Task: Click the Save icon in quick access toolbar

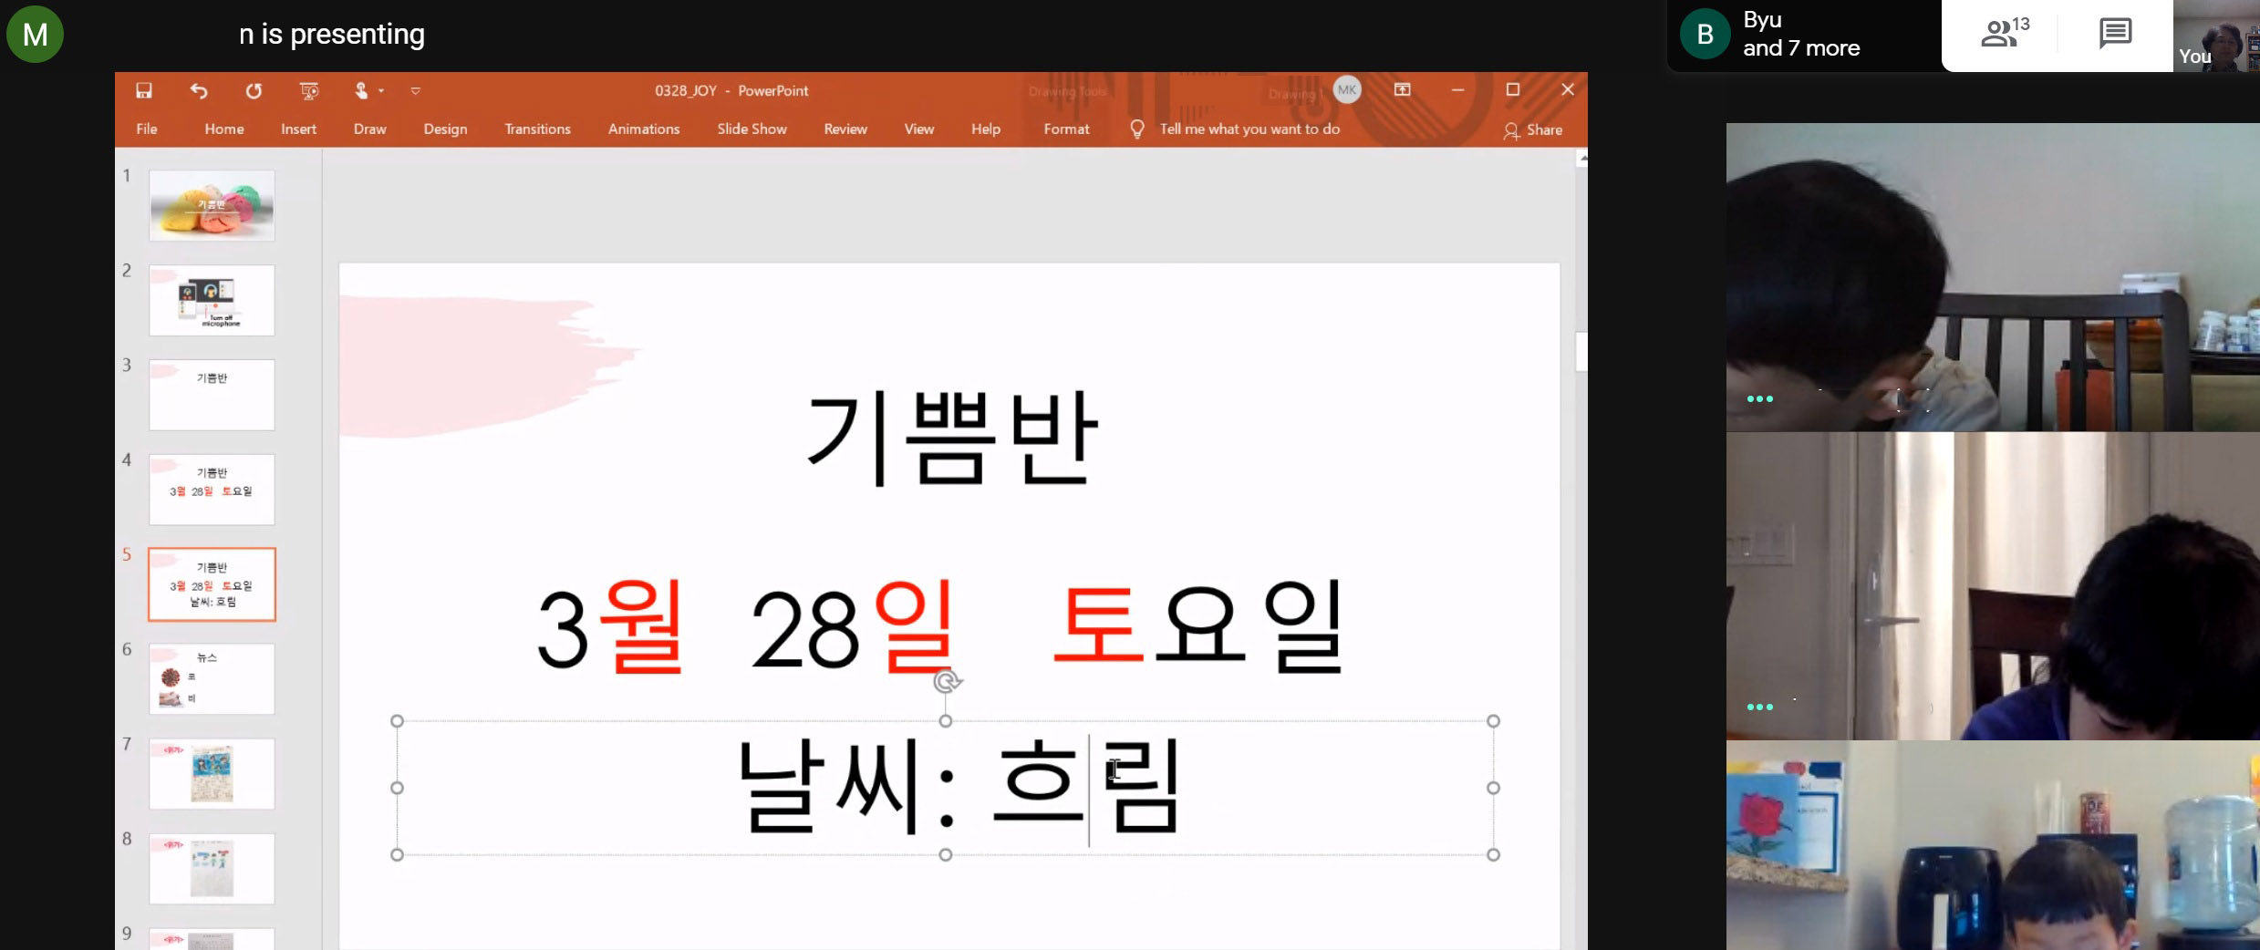Action: (x=144, y=90)
